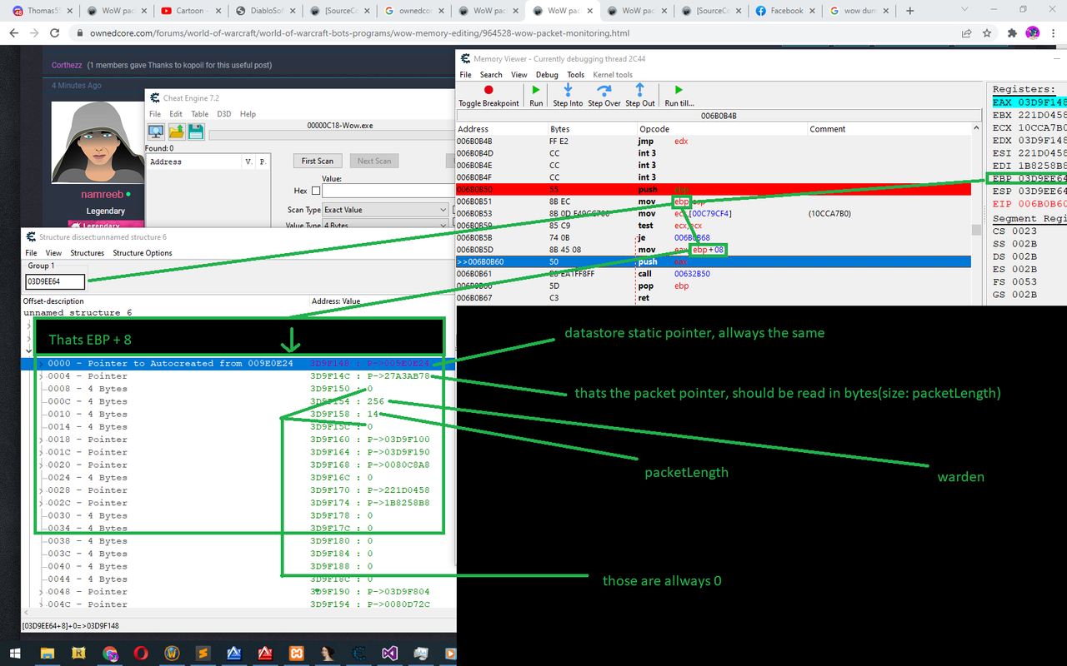The height and width of the screenshot is (666, 1067).
Task: Click Cheat Engine's open process monitor icon
Action: pyautogui.click(x=156, y=131)
